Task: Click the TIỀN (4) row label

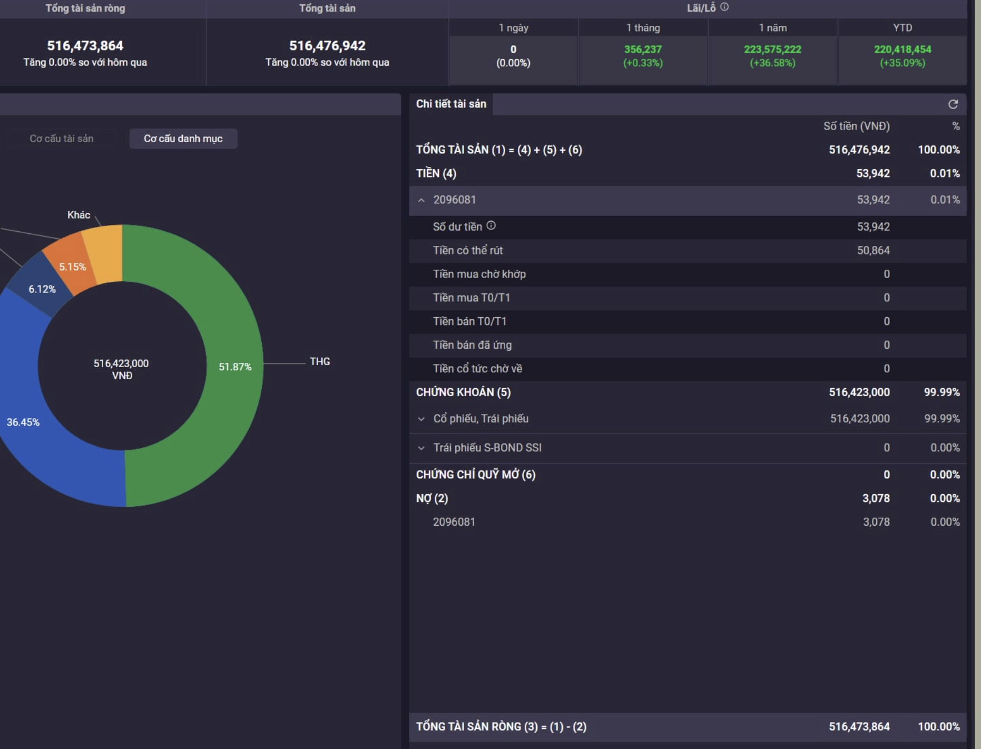Action: [x=436, y=173]
